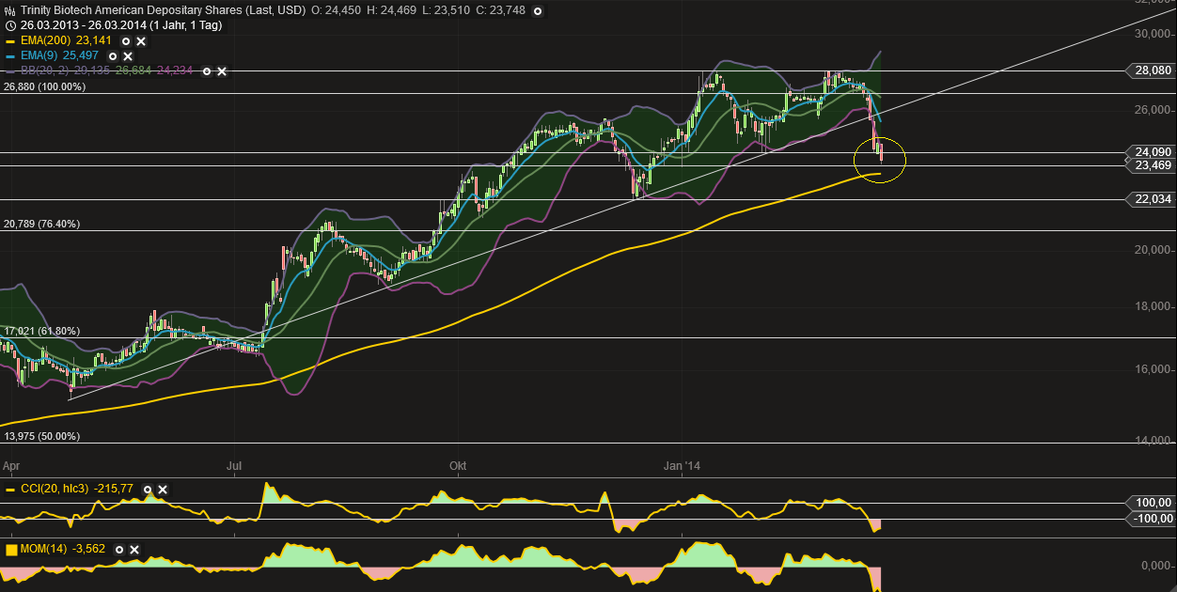Click the 14,000 price axis tick
1177x592 pixels.
1153,441
